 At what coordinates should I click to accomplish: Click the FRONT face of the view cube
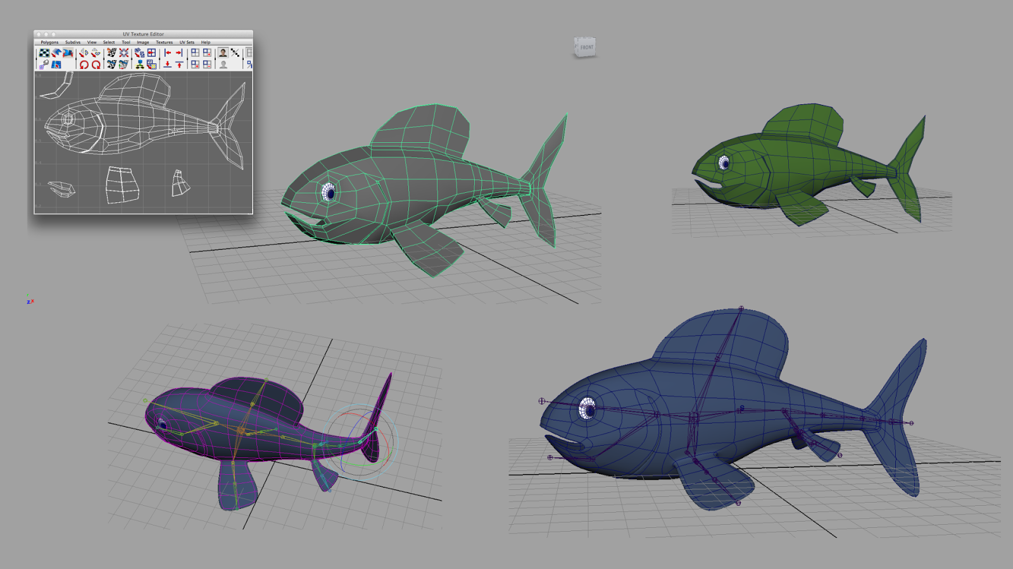586,47
